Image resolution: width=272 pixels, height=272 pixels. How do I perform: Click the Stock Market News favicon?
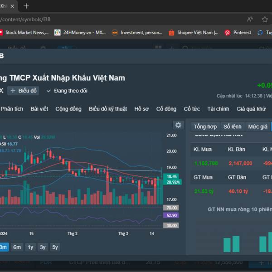click(x=1, y=33)
